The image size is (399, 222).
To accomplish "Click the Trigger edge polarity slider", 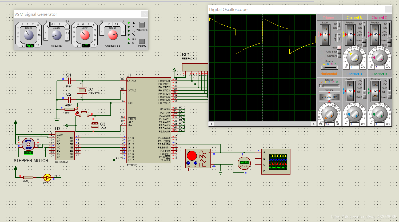I will [x=339, y=38].
